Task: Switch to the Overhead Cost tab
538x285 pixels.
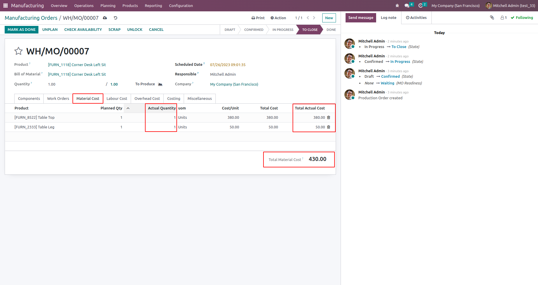Action: [147, 99]
